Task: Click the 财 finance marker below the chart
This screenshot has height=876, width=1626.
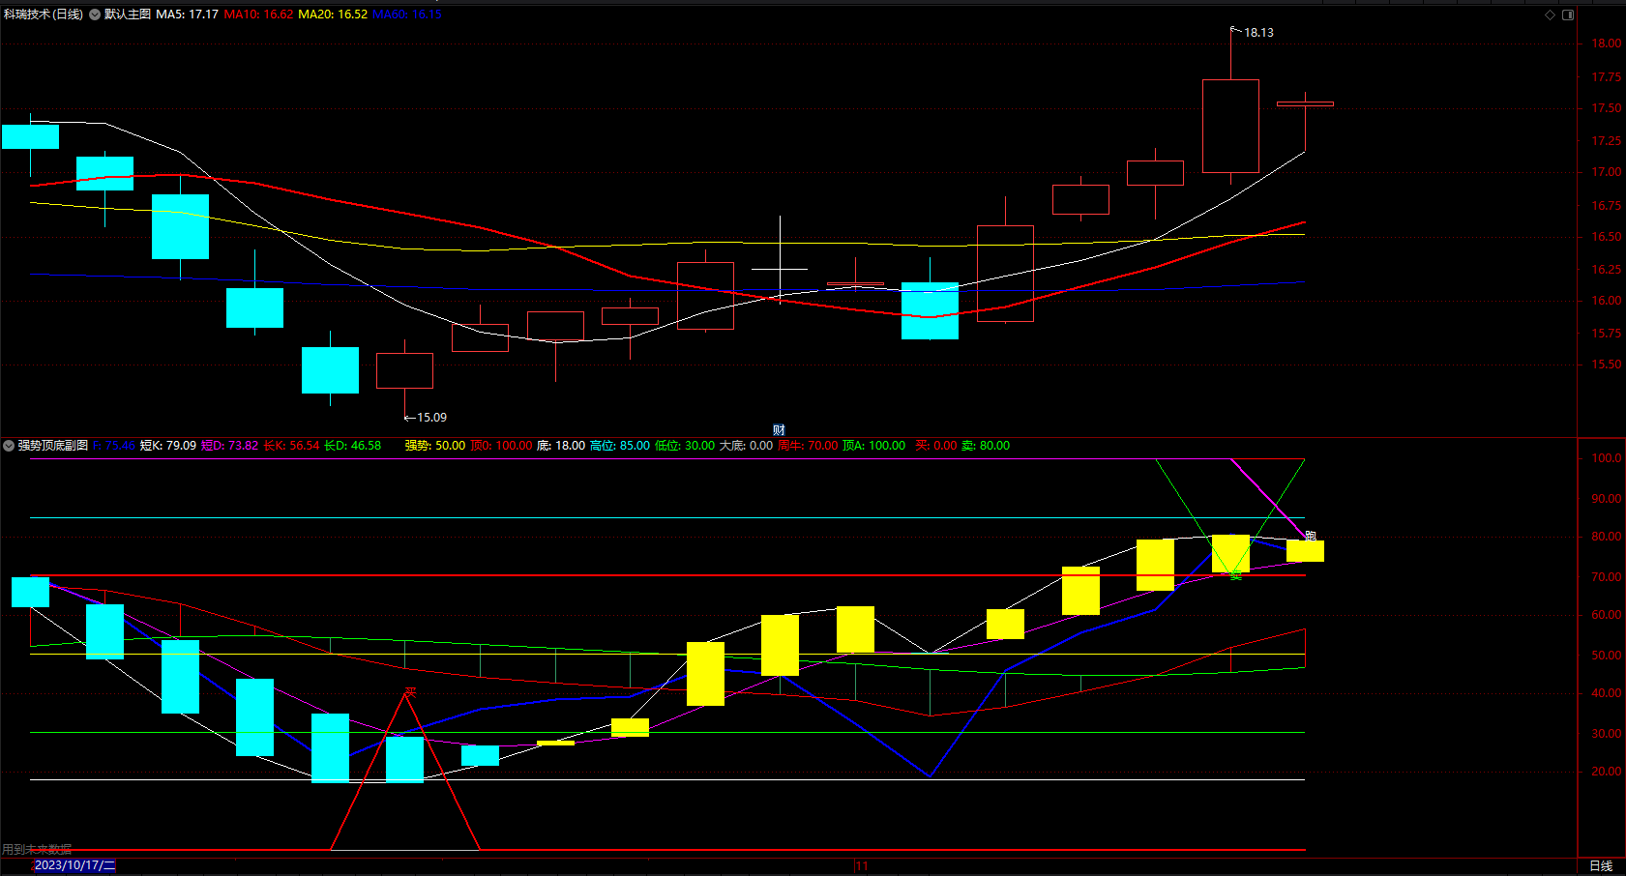Action: [779, 429]
